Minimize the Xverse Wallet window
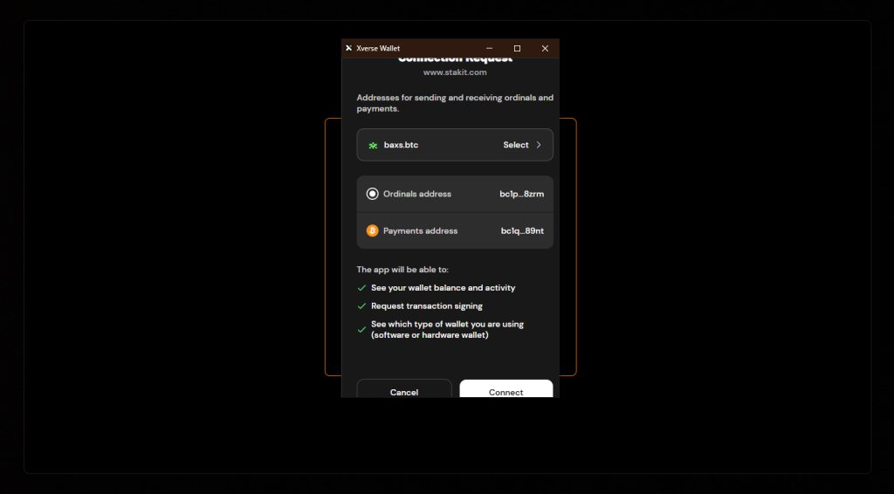Viewport: 894px width, 494px height. coord(489,48)
